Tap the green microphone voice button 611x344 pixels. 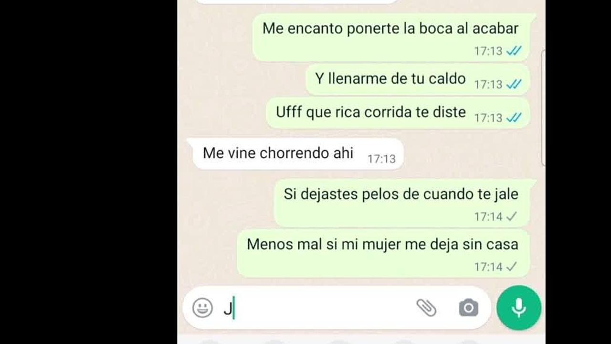coord(519,308)
